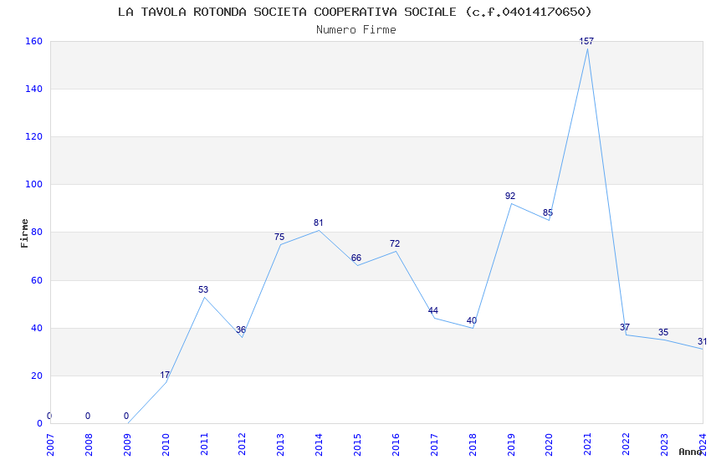The image size is (711, 460).
Task: Click the x-axis year 2023
Action: [x=665, y=445]
